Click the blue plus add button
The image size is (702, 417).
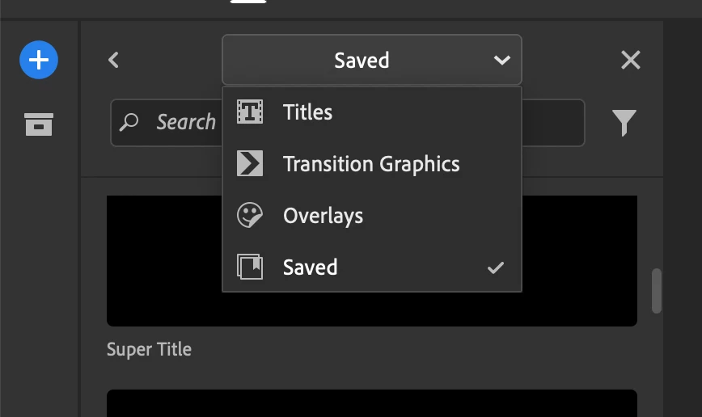click(x=39, y=60)
